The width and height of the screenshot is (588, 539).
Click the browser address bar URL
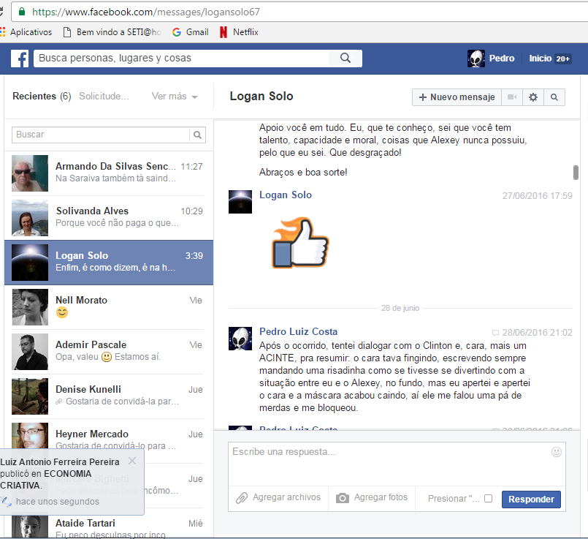(146, 12)
